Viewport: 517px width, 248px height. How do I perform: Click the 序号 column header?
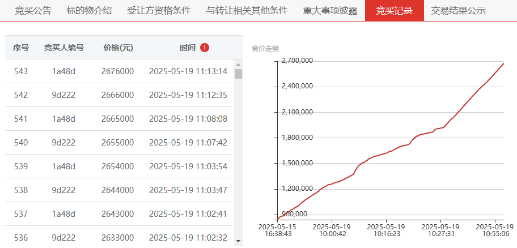(x=21, y=48)
